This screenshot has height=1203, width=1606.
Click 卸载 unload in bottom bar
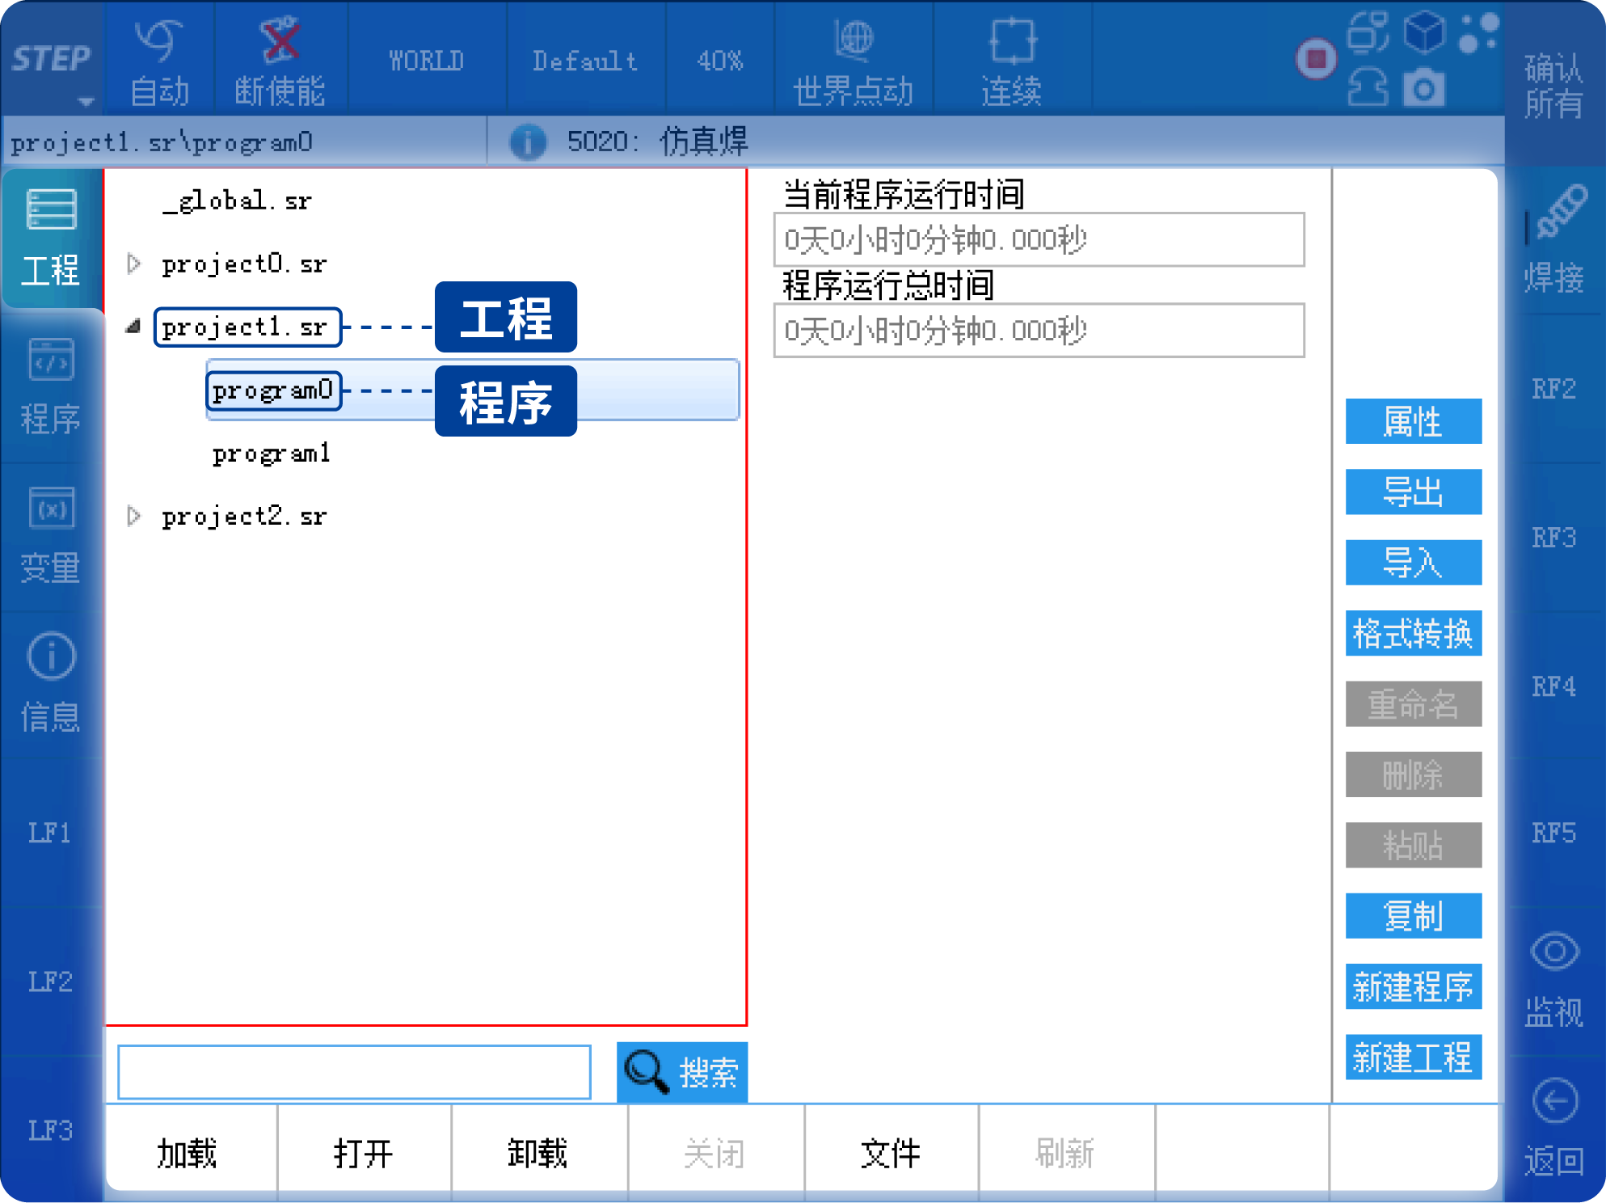[539, 1151]
